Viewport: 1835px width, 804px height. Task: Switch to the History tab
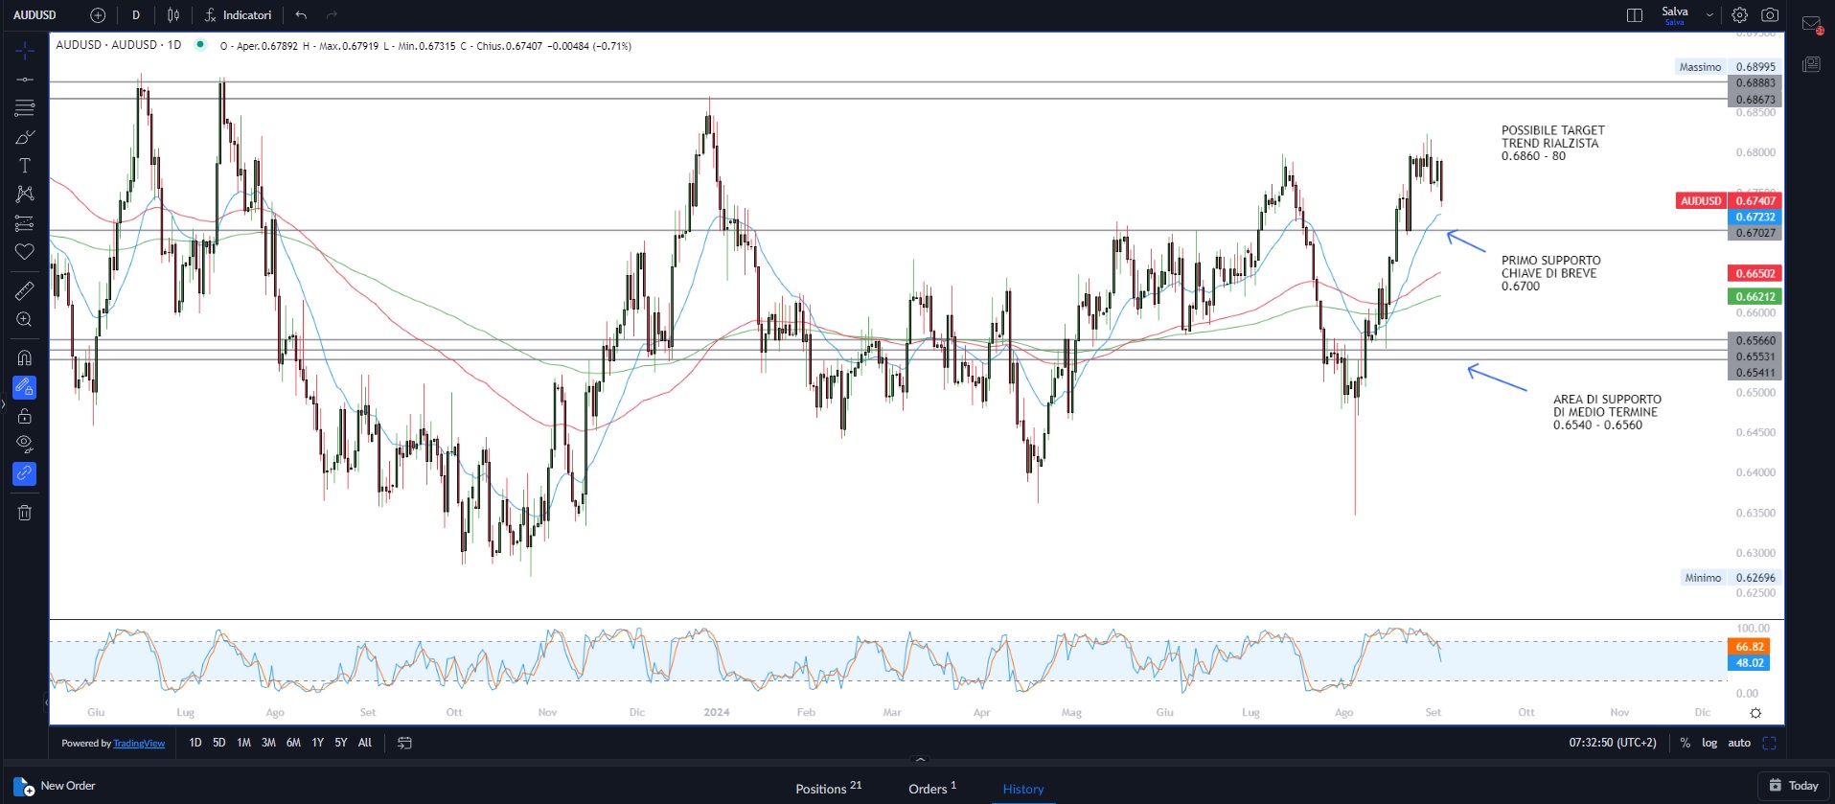point(1022,789)
